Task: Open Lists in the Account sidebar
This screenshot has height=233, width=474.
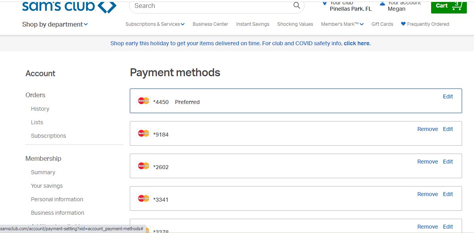Action: point(37,122)
